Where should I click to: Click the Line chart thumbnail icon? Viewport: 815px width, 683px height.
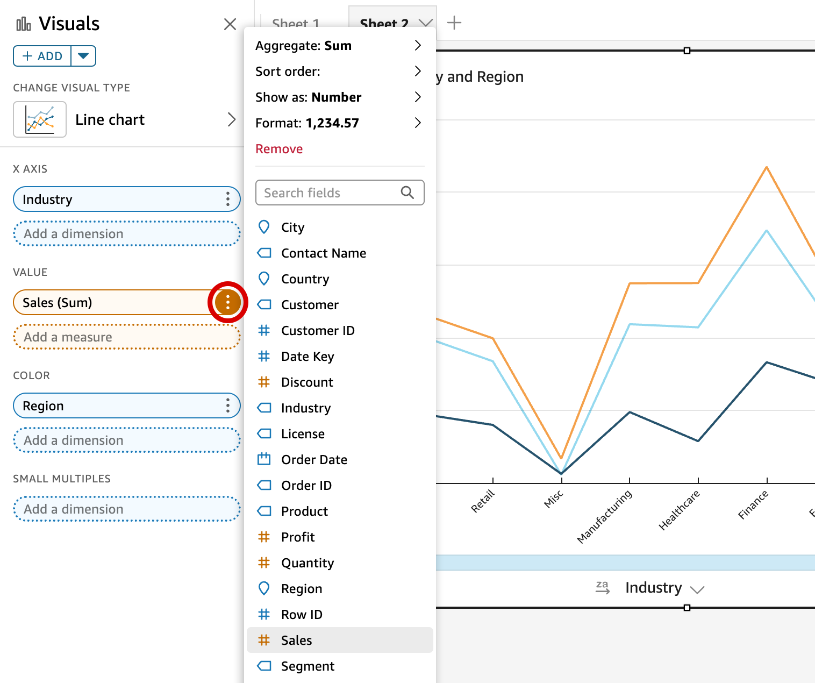pyautogui.click(x=40, y=119)
